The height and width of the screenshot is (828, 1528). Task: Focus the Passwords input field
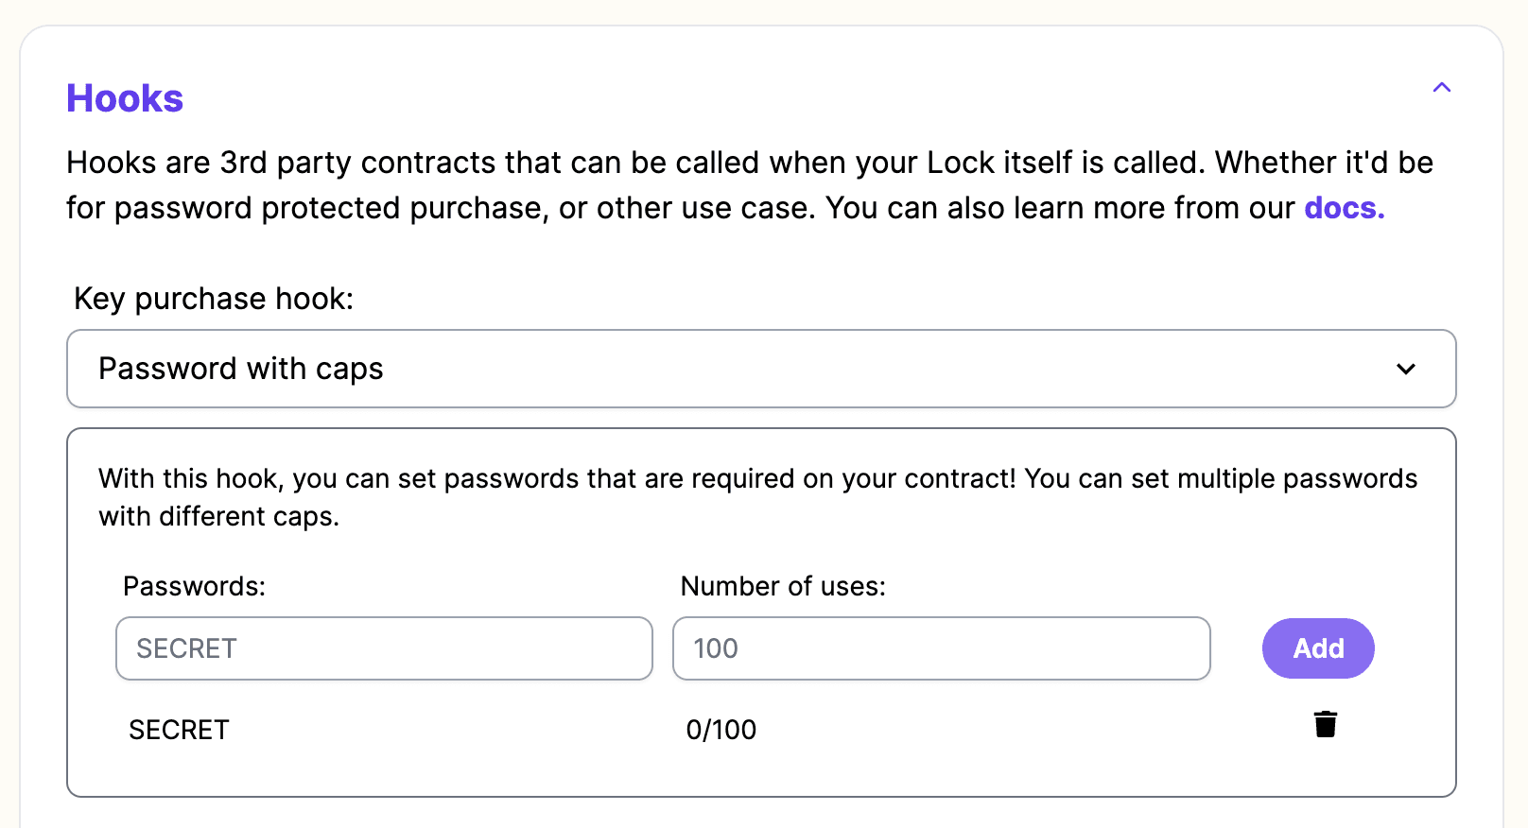(384, 648)
